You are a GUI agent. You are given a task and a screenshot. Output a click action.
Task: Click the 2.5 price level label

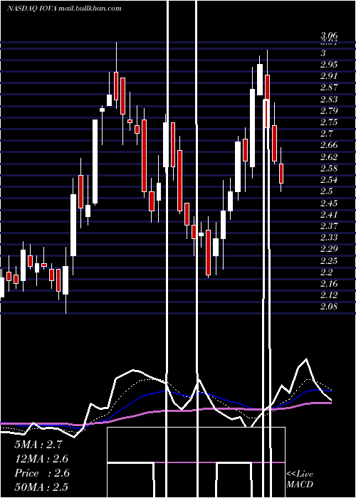pos(326,191)
